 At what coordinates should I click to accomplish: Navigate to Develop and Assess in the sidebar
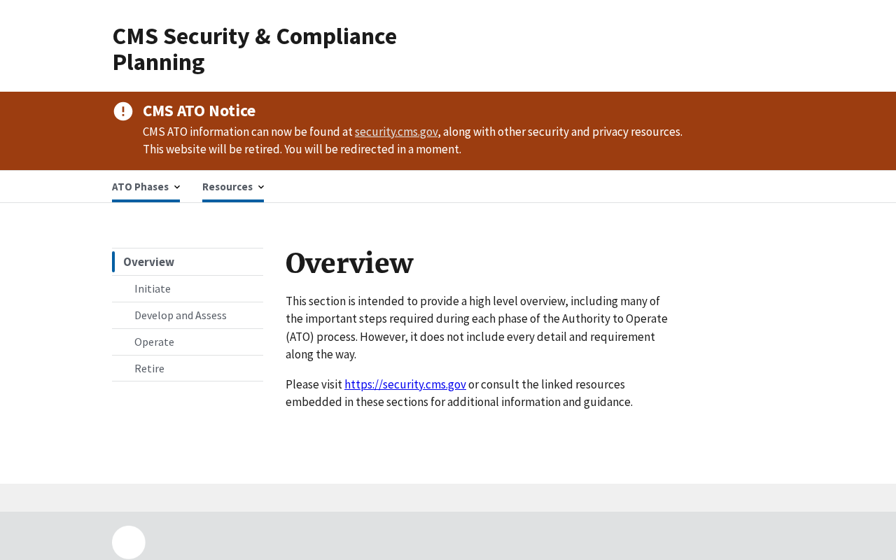pos(181,315)
